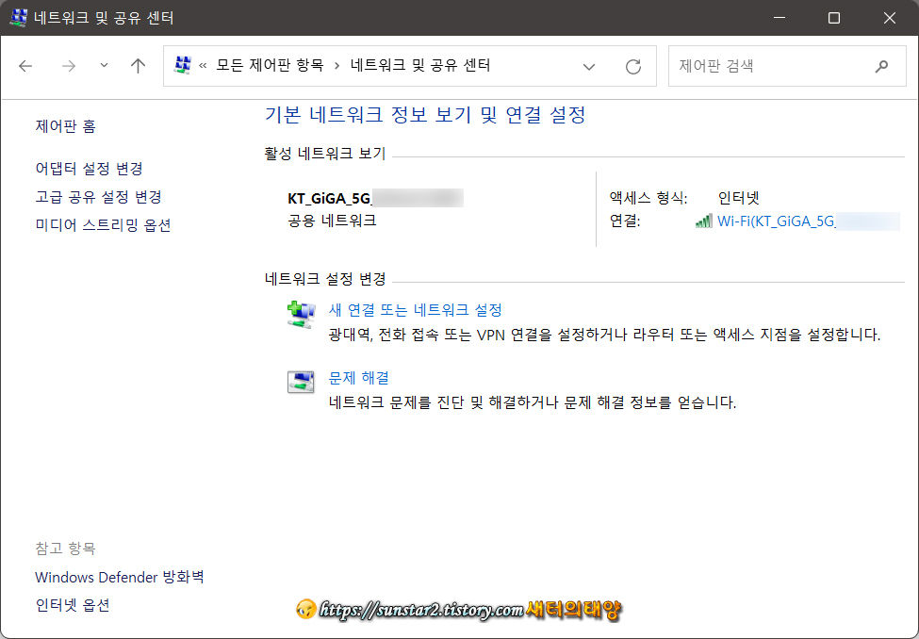919x639 pixels.
Task: Expand the address bar history dropdown
Action: pos(589,65)
